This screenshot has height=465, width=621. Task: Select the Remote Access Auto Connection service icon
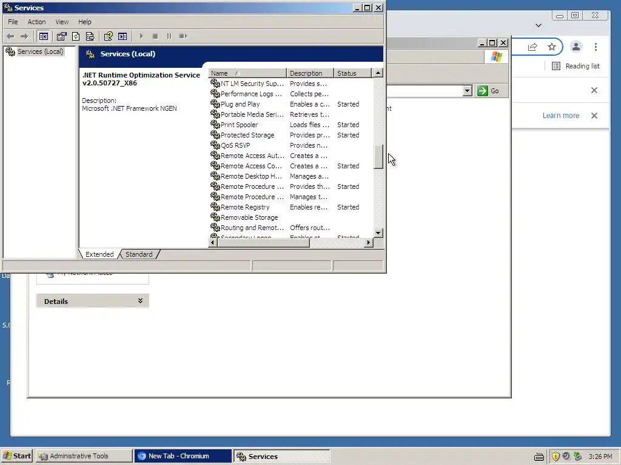click(215, 155)
